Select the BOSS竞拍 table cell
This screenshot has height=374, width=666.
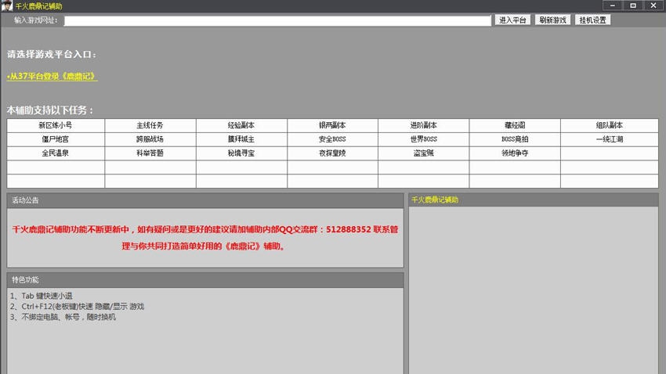pos(515,139)
